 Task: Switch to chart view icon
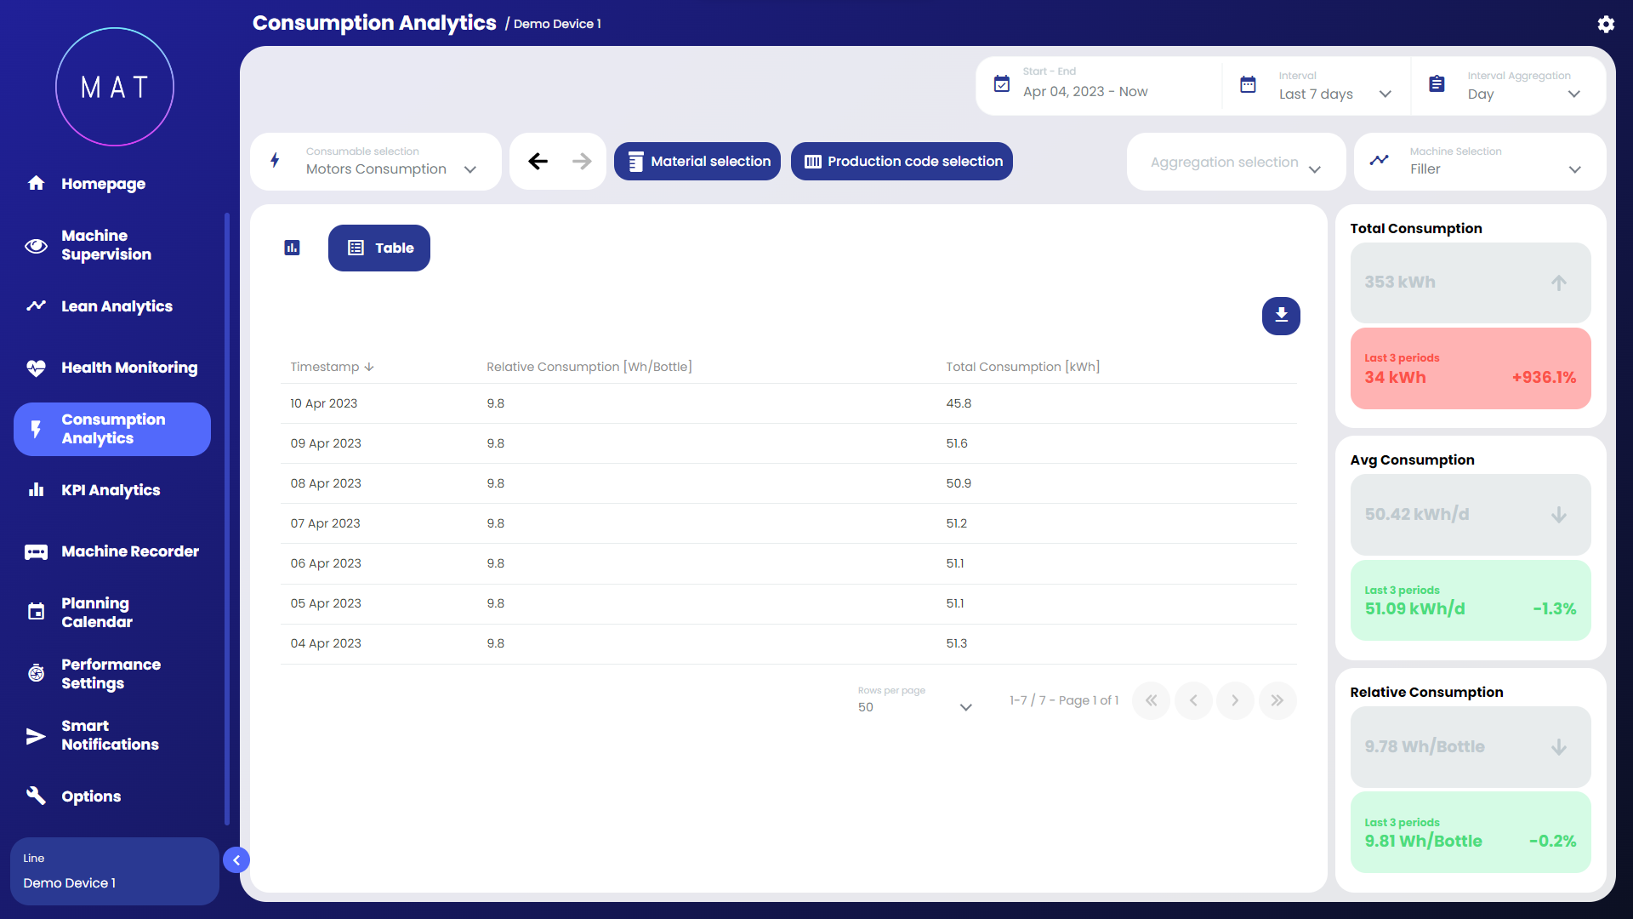click(x=292, y=248)
